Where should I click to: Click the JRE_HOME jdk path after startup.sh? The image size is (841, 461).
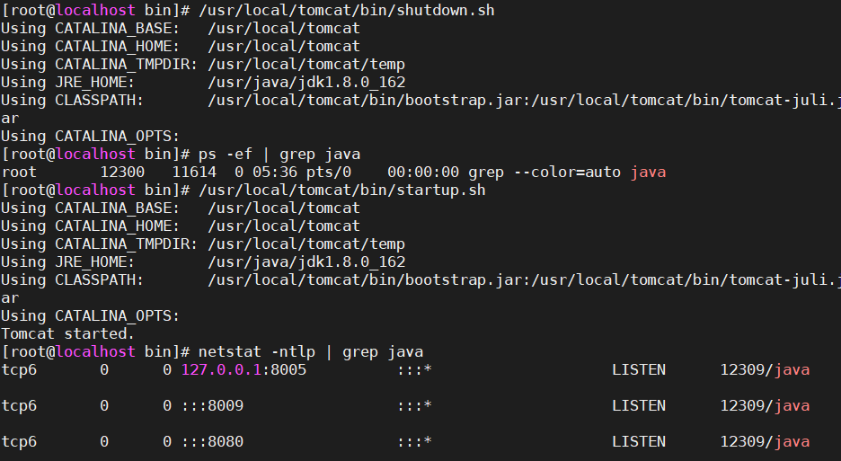[306, 262]
